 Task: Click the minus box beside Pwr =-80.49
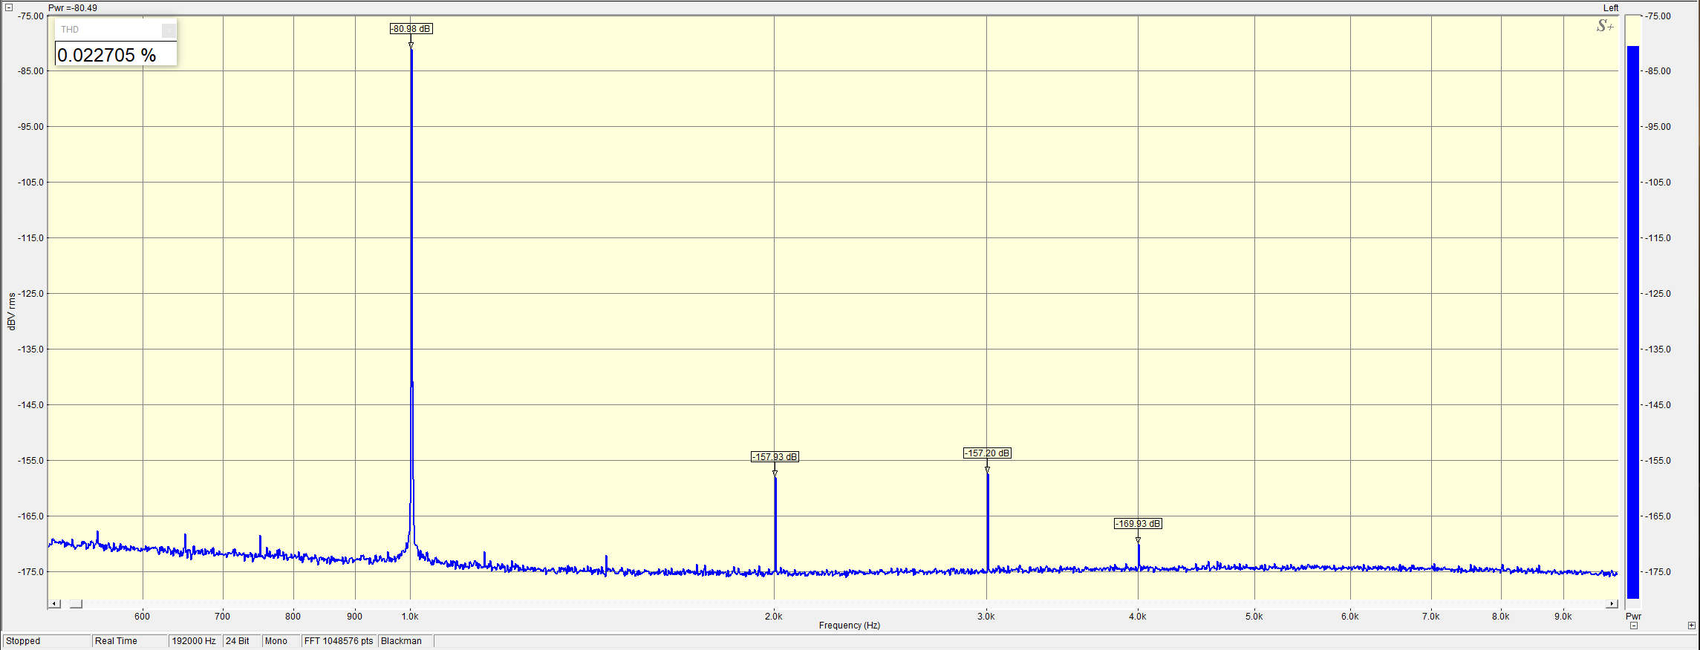pyautogui.click(x=9, y=7)
